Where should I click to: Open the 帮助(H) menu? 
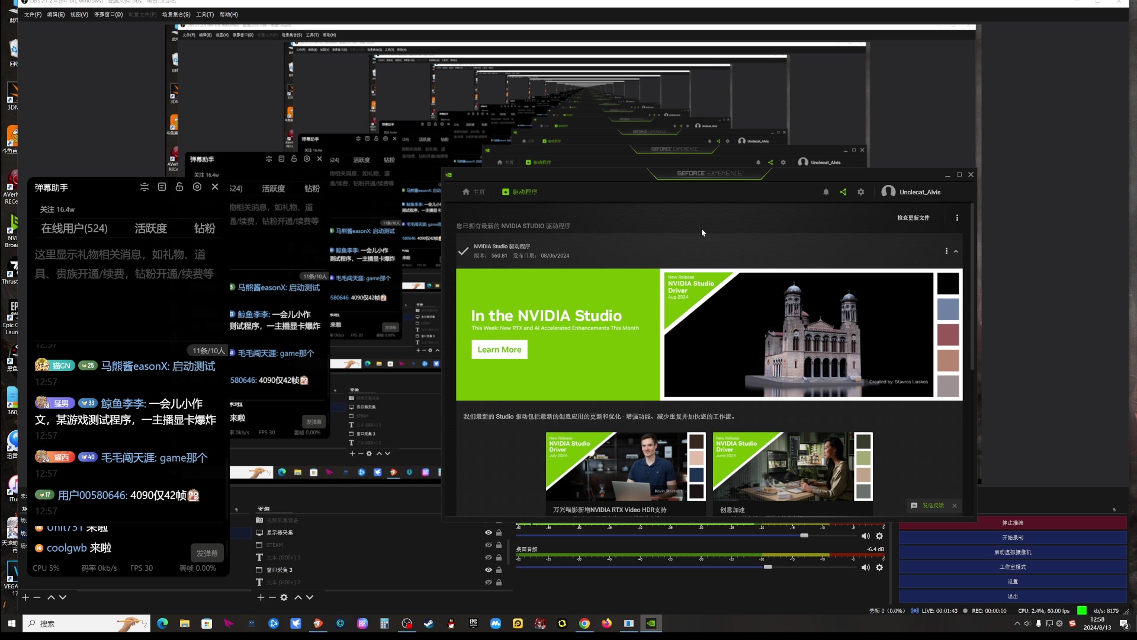(x=229, y=14)
